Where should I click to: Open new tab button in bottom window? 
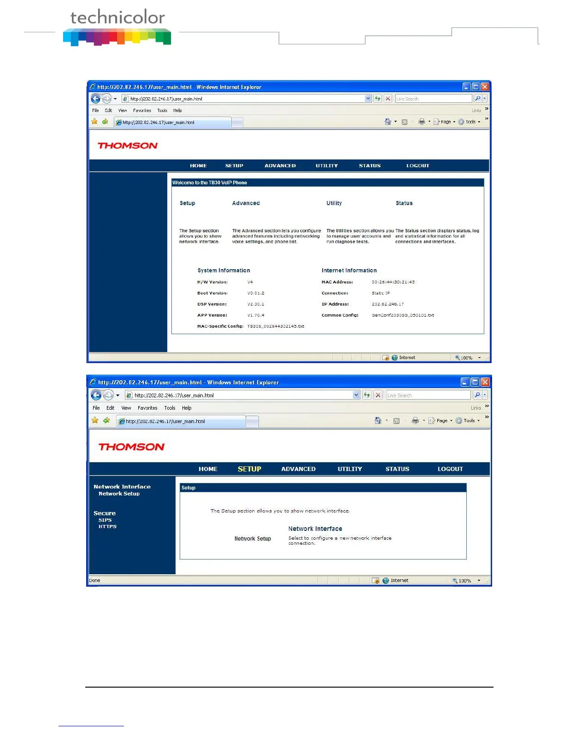pos(252,421)
